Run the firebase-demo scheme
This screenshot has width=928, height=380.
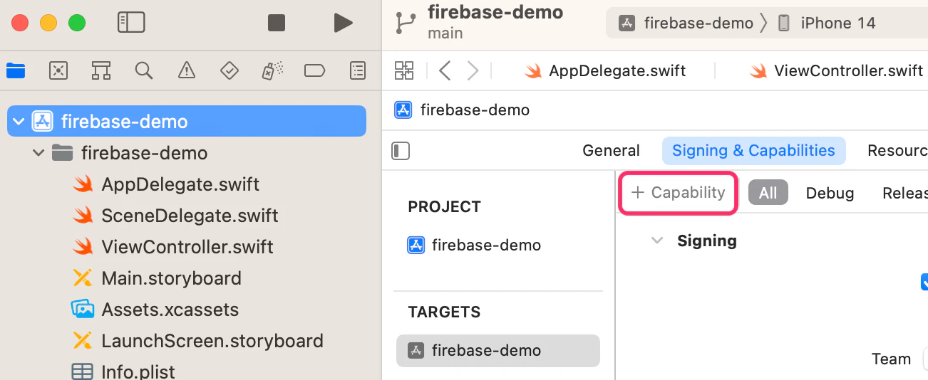(x=343, y=23)
